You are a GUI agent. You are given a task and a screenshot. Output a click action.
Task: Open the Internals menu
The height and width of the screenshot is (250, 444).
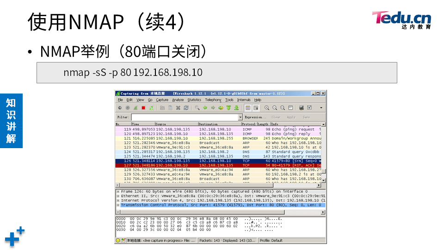click(x=244, y=100)
